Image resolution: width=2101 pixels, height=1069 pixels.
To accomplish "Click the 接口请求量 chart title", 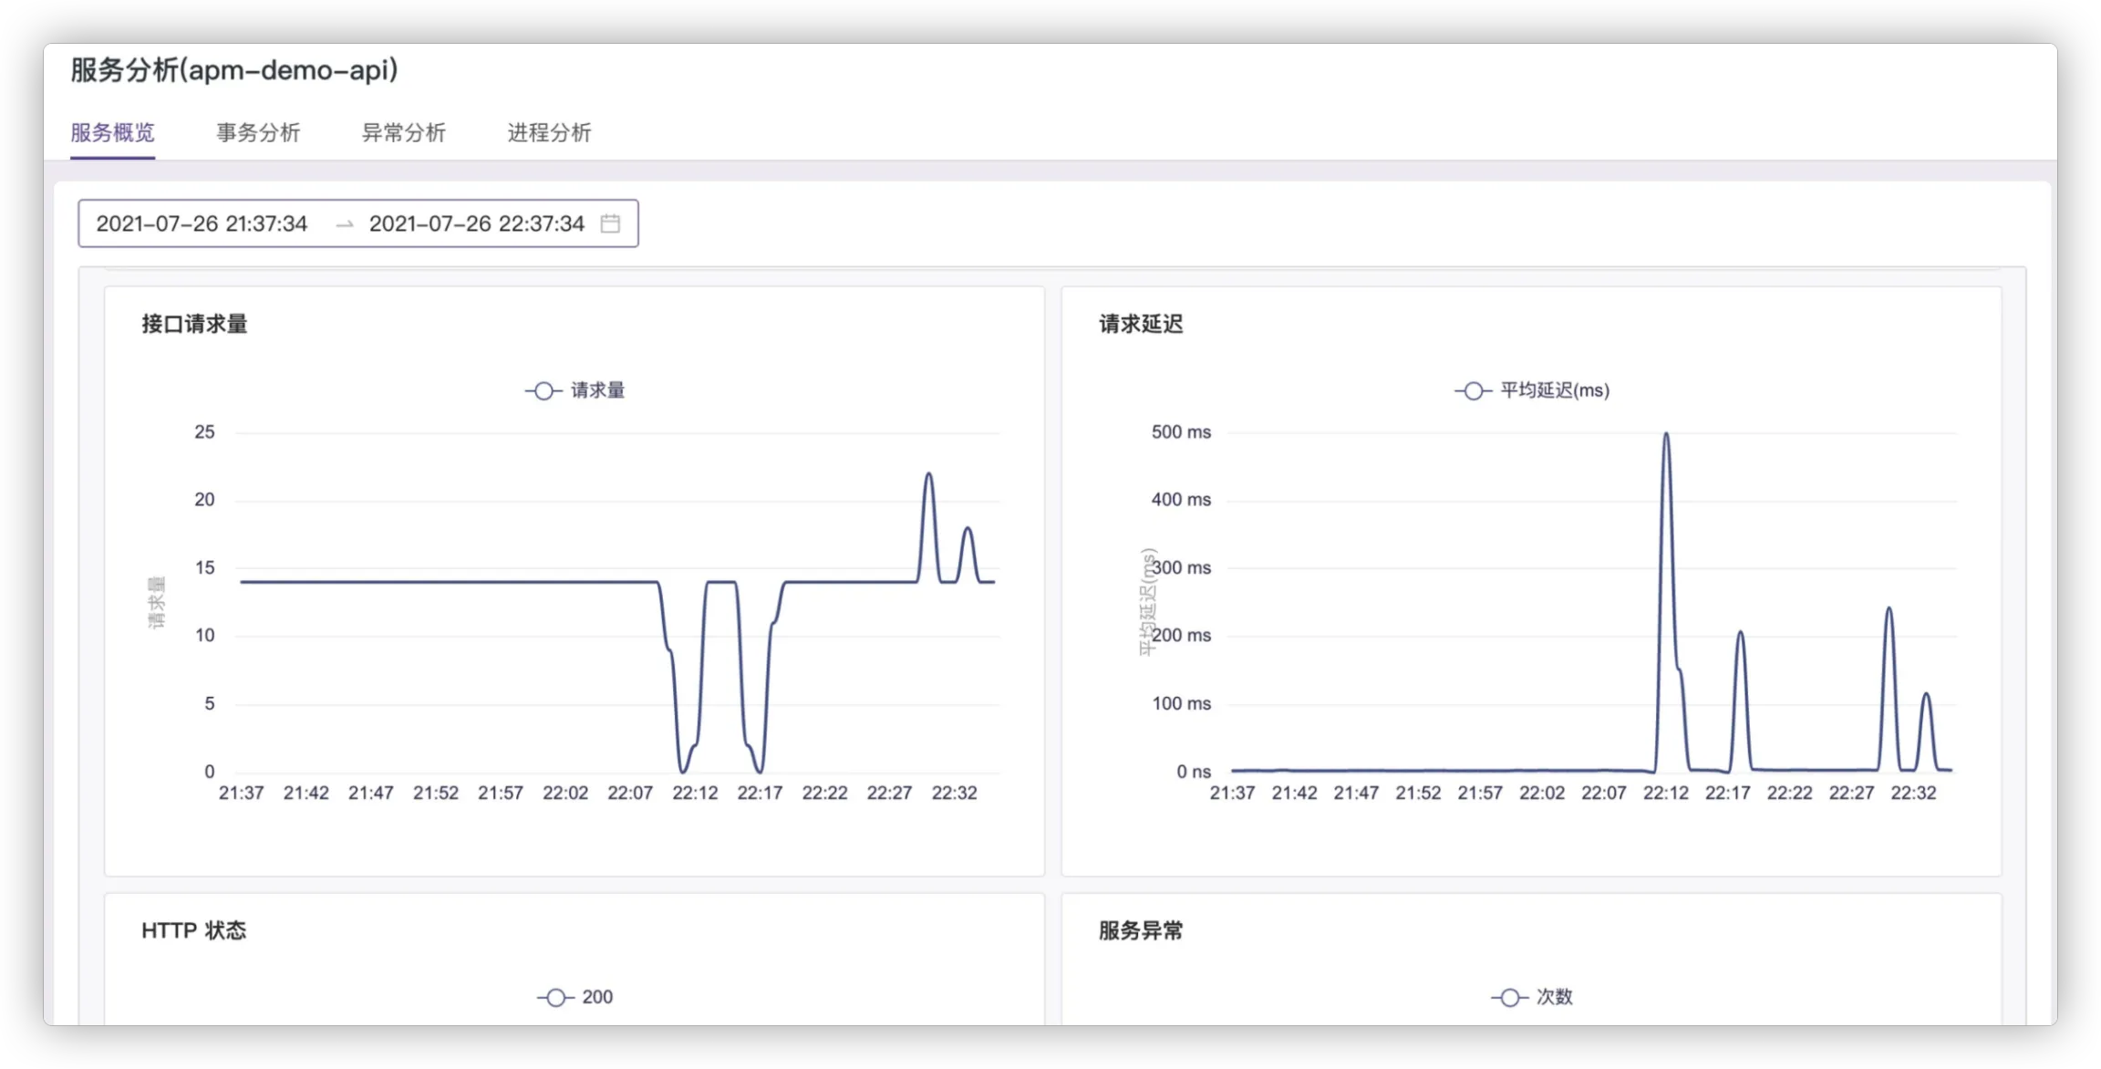I will point(194,324).
